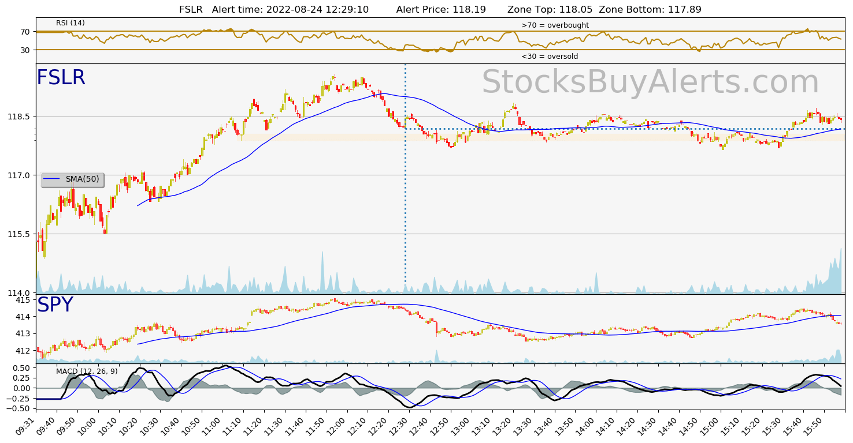Screen dimensions: 853x443
Task: Click the SPY axis value 413
Action: point(23,333)
